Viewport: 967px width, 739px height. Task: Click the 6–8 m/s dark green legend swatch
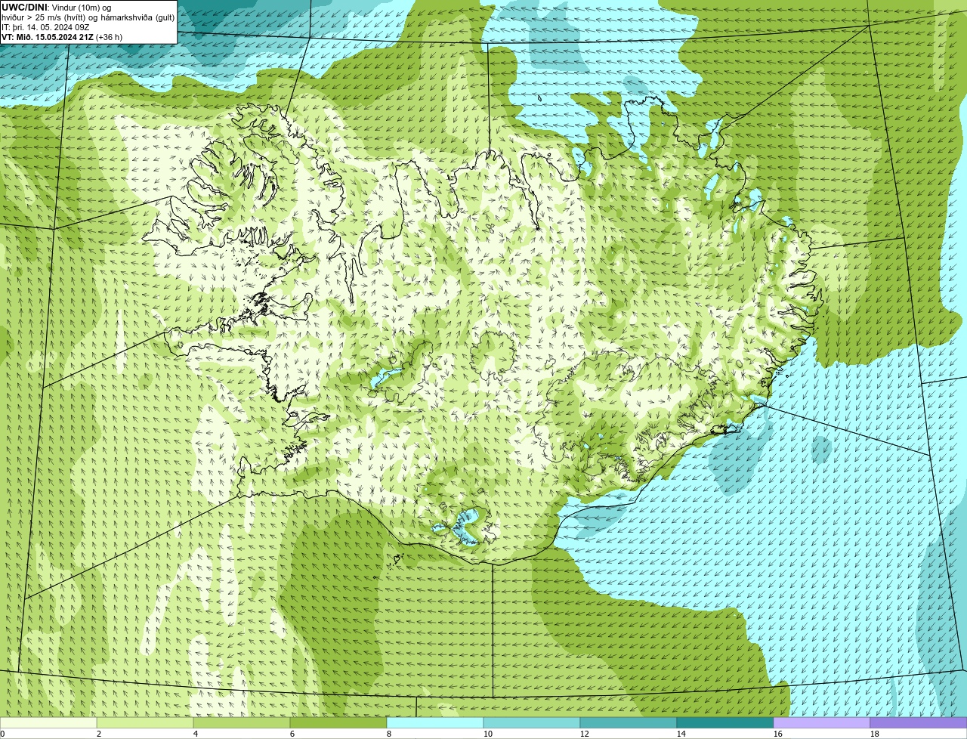click(x=338, y=722)
